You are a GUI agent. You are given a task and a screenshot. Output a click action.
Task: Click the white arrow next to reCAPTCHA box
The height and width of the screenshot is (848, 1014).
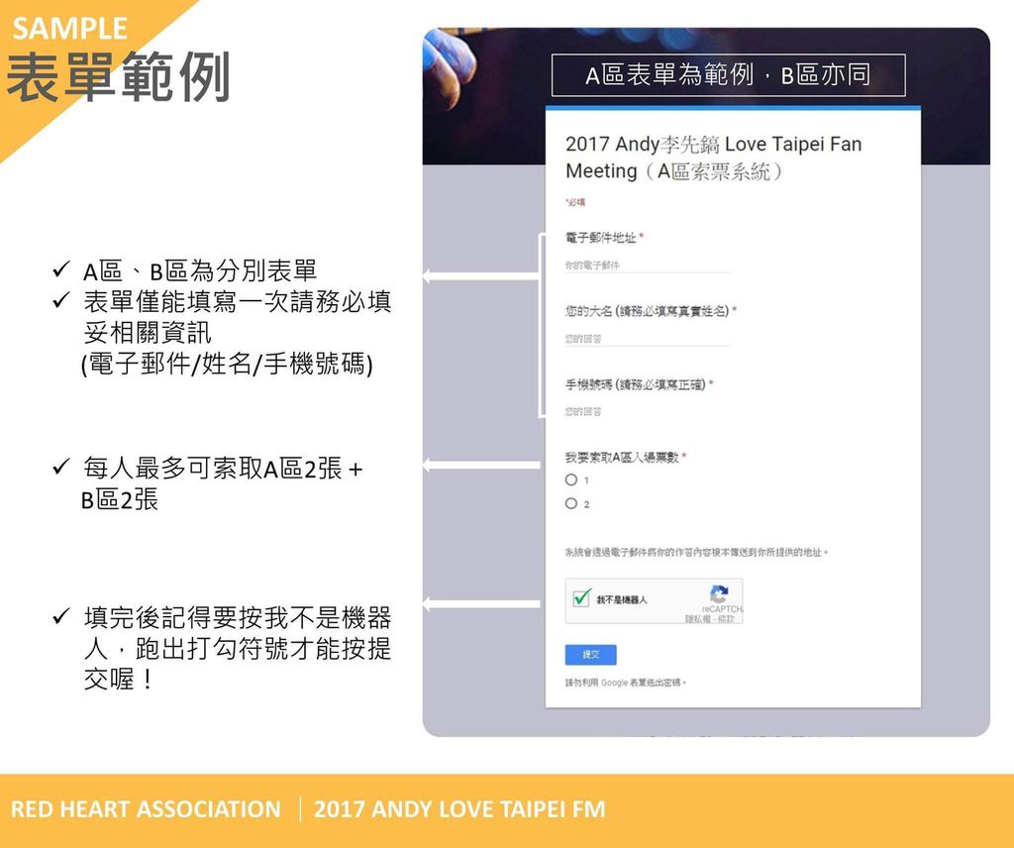click(x=481, y=604)
